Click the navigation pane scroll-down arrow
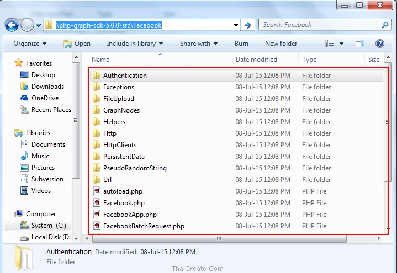The width and height of the screenshot is (397, 273). [76, 238]
